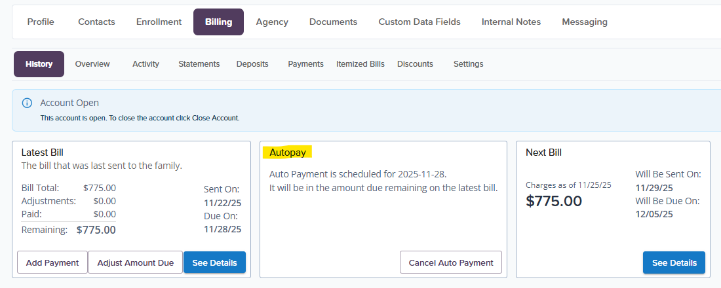Open Custom Data Fields tab
The image size is (721, 288).
coord(419,22)
